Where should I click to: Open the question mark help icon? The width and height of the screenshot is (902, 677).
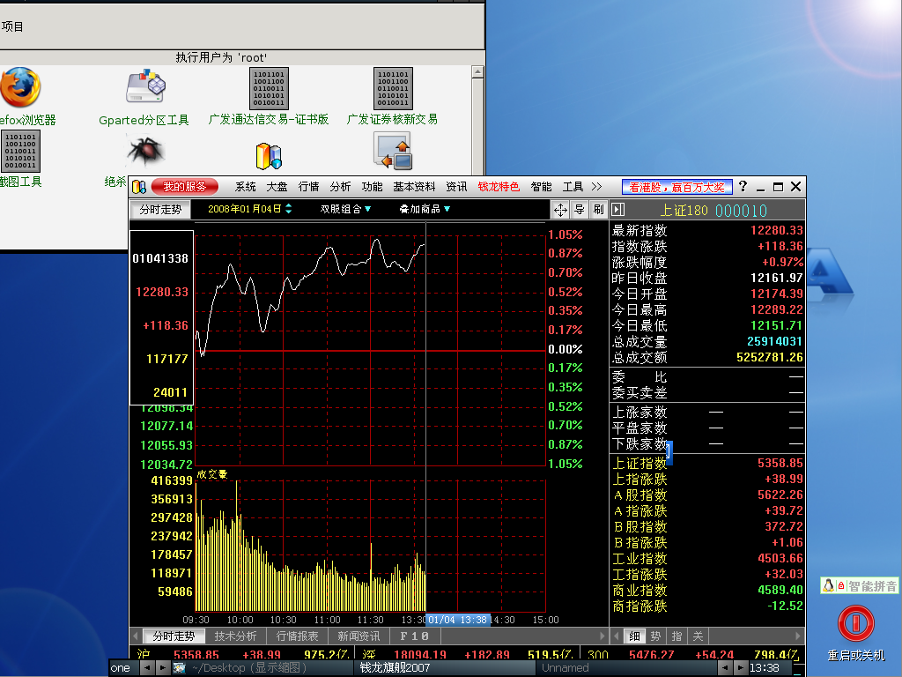743,187
